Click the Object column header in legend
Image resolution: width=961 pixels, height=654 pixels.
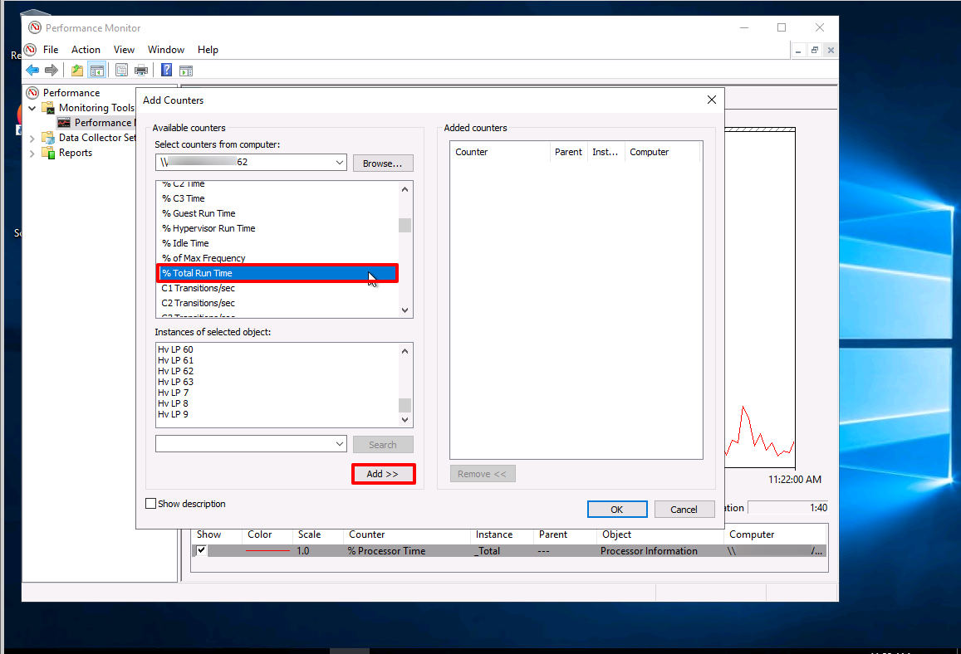(660, 534)
